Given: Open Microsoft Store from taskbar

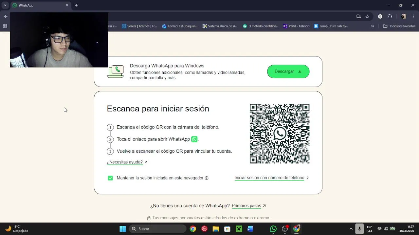Looking at the screenshot, I should pos(227,229).
